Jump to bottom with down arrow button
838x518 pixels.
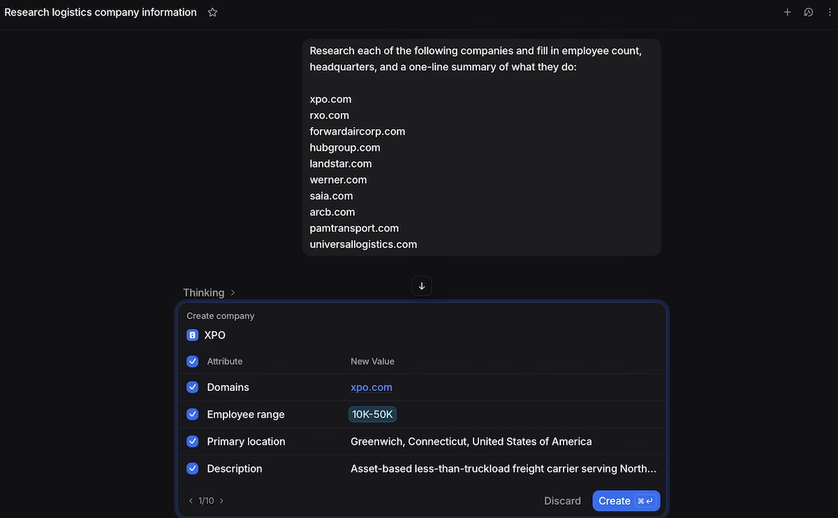422,286
